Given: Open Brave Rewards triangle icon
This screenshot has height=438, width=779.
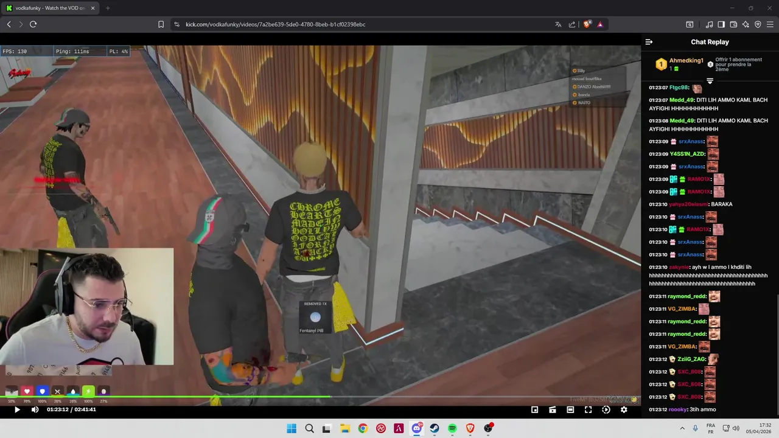Looking at the screenshot, I should (600, 24).
